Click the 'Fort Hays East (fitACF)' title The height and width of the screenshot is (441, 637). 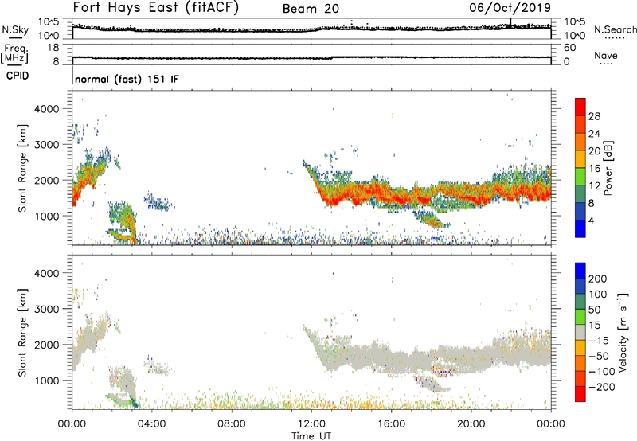click(x=155, y=7)
